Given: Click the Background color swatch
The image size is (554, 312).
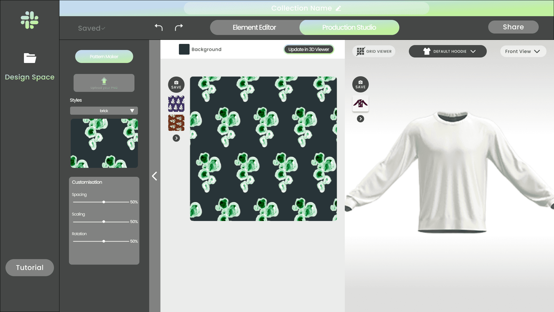Looking at the screenshot, I should click(x=184, y=49).
